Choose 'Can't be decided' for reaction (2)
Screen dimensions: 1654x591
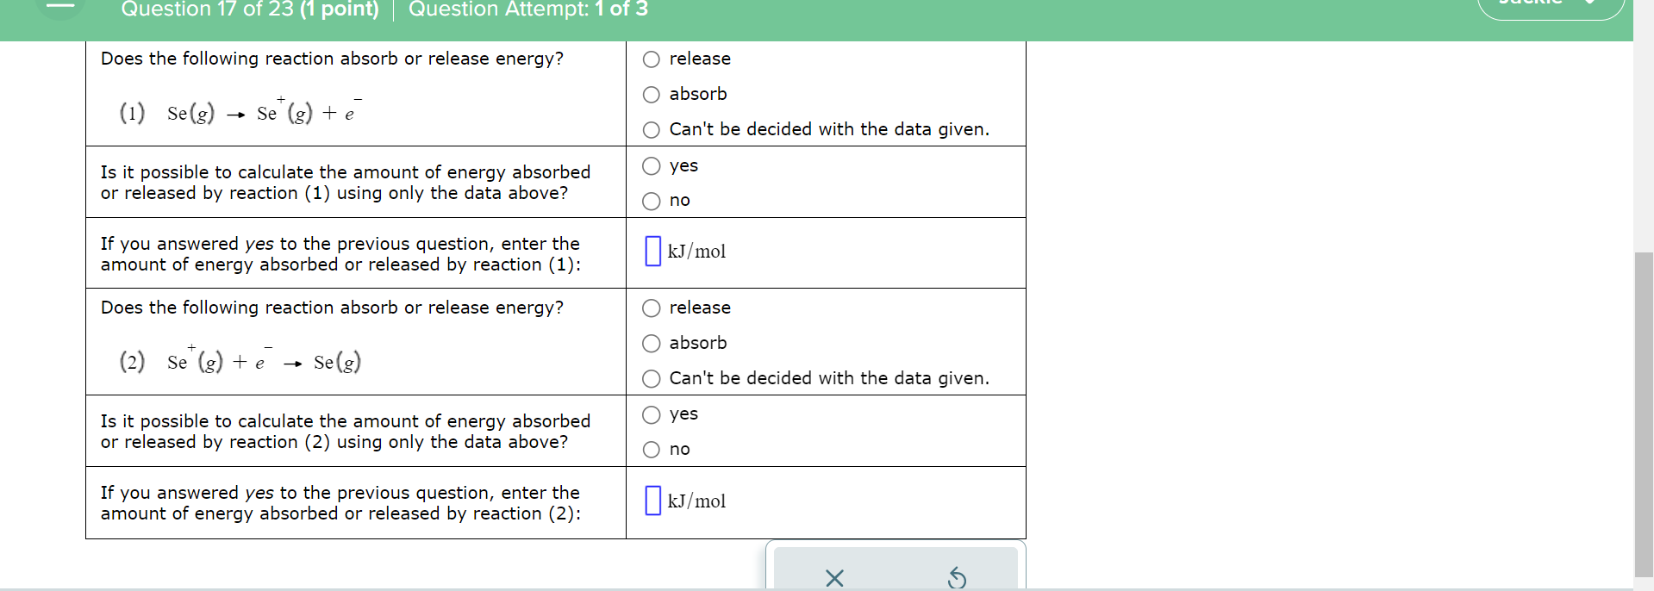(651, 378)
